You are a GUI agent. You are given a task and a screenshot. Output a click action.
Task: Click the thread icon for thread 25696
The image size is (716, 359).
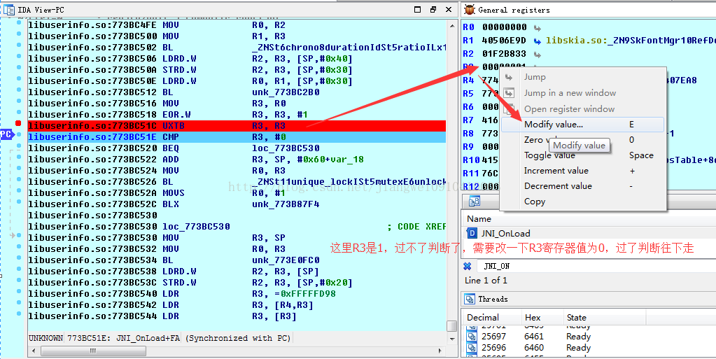[x=472, y=348]
